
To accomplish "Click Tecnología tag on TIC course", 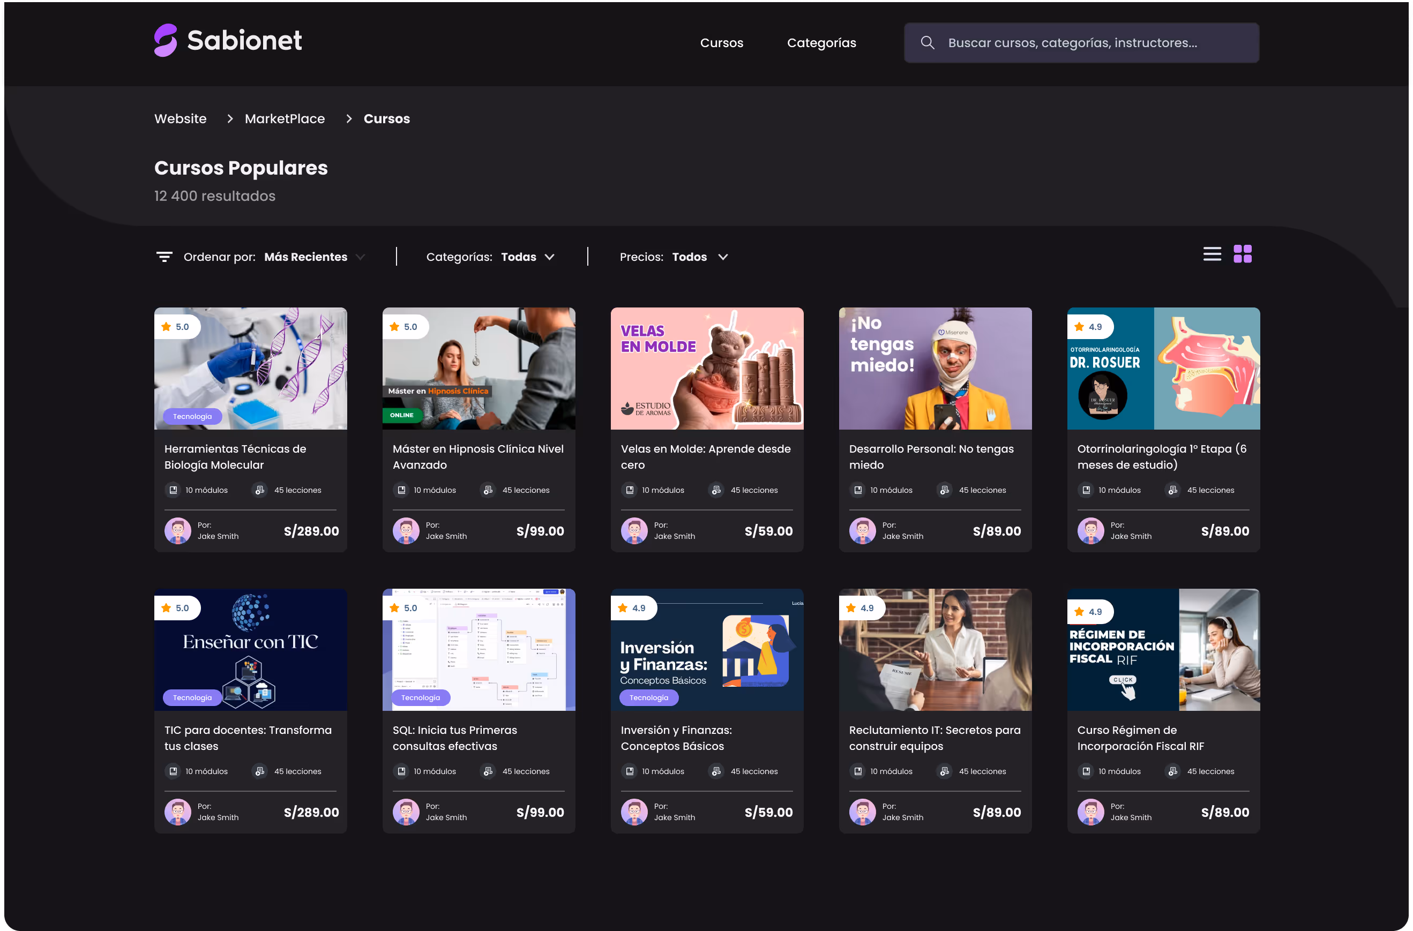I will 192,697.
